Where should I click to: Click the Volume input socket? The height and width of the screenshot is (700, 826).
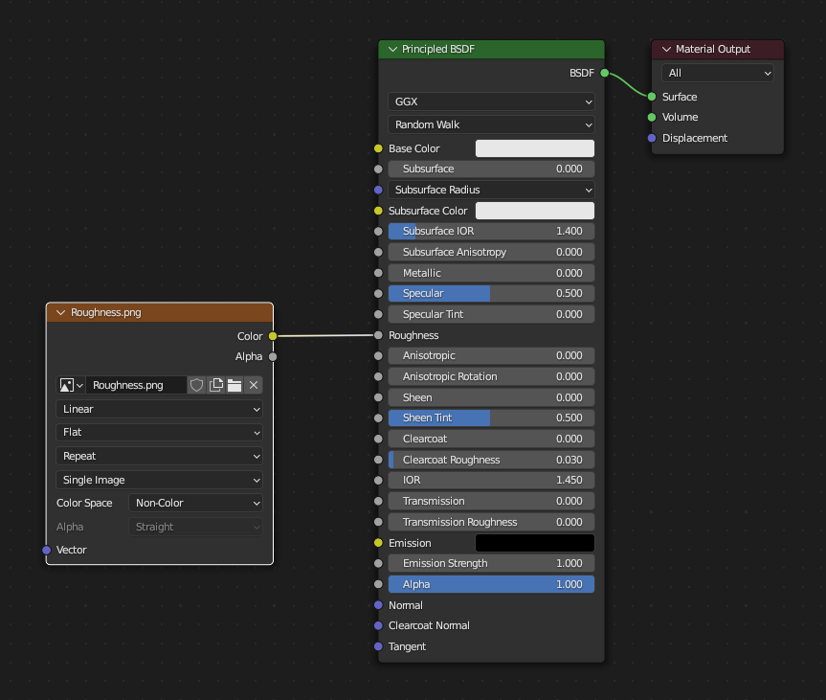652,117
